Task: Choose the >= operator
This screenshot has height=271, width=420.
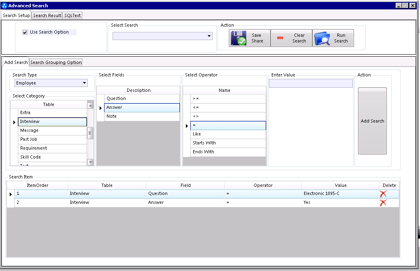Action: (228, 98)
